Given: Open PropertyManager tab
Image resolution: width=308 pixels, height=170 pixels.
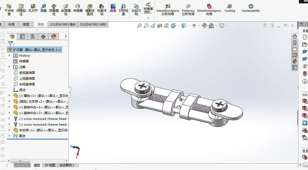Looking at the screenshot, I should click(22, 36).
